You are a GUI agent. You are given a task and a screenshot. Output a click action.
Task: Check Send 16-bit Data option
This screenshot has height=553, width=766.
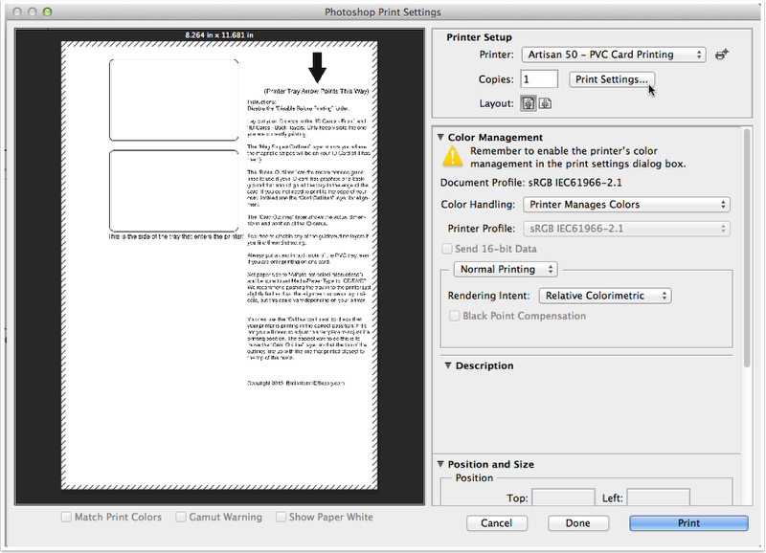[x=447, y=249]
